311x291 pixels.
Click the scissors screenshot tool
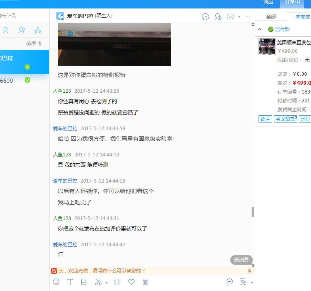[x=98, y=282]
